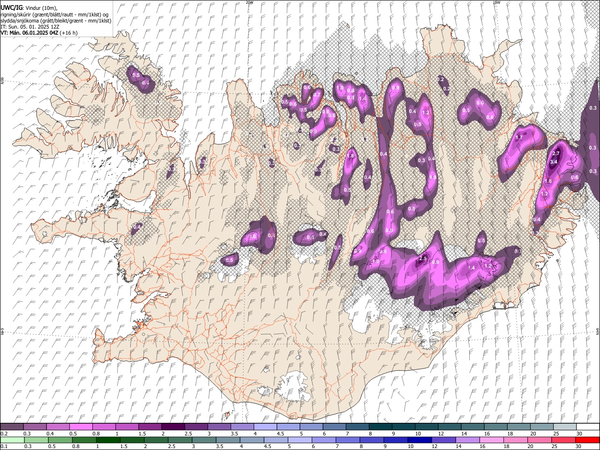600x450 pixels.
Task: Select top-row legend swatch labeled 4
Action: pyautogui.click(x=265, y=427)
